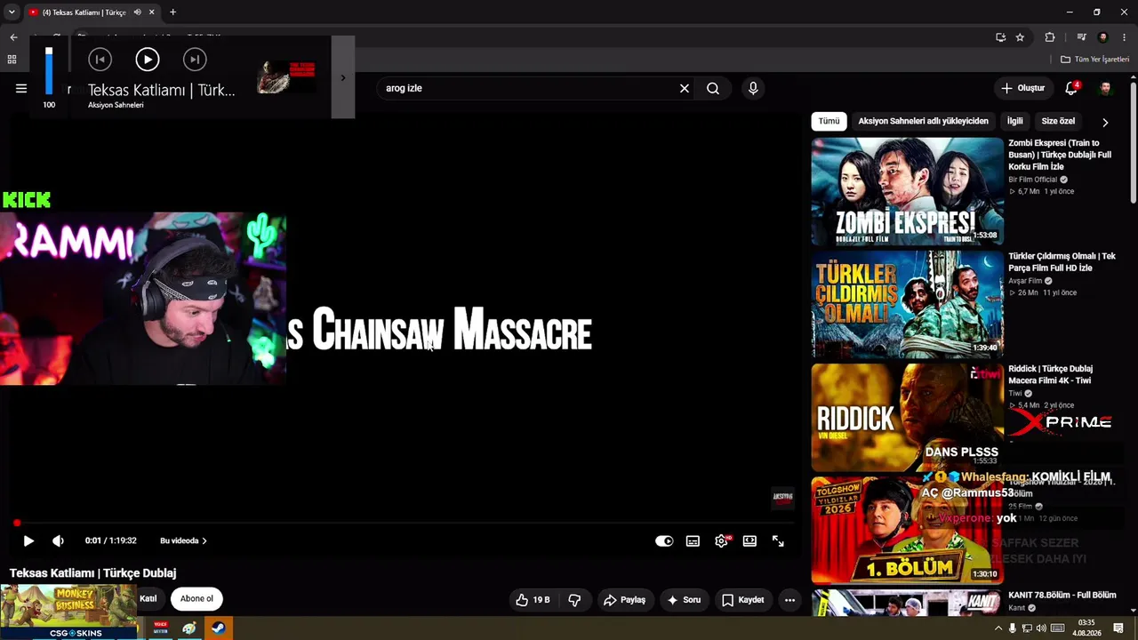Go to previous track in media overlay
The image size is (1138, 640).
point(100,60)
